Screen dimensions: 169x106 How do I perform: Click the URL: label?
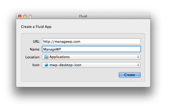tap(36, 41)
